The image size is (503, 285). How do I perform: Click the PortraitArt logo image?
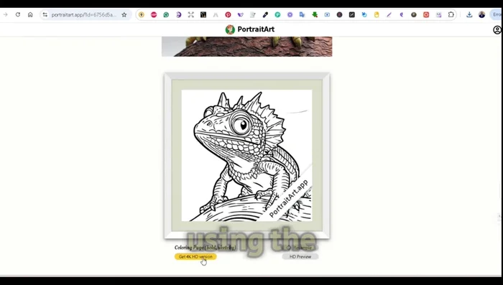click(x=230, y=29)
